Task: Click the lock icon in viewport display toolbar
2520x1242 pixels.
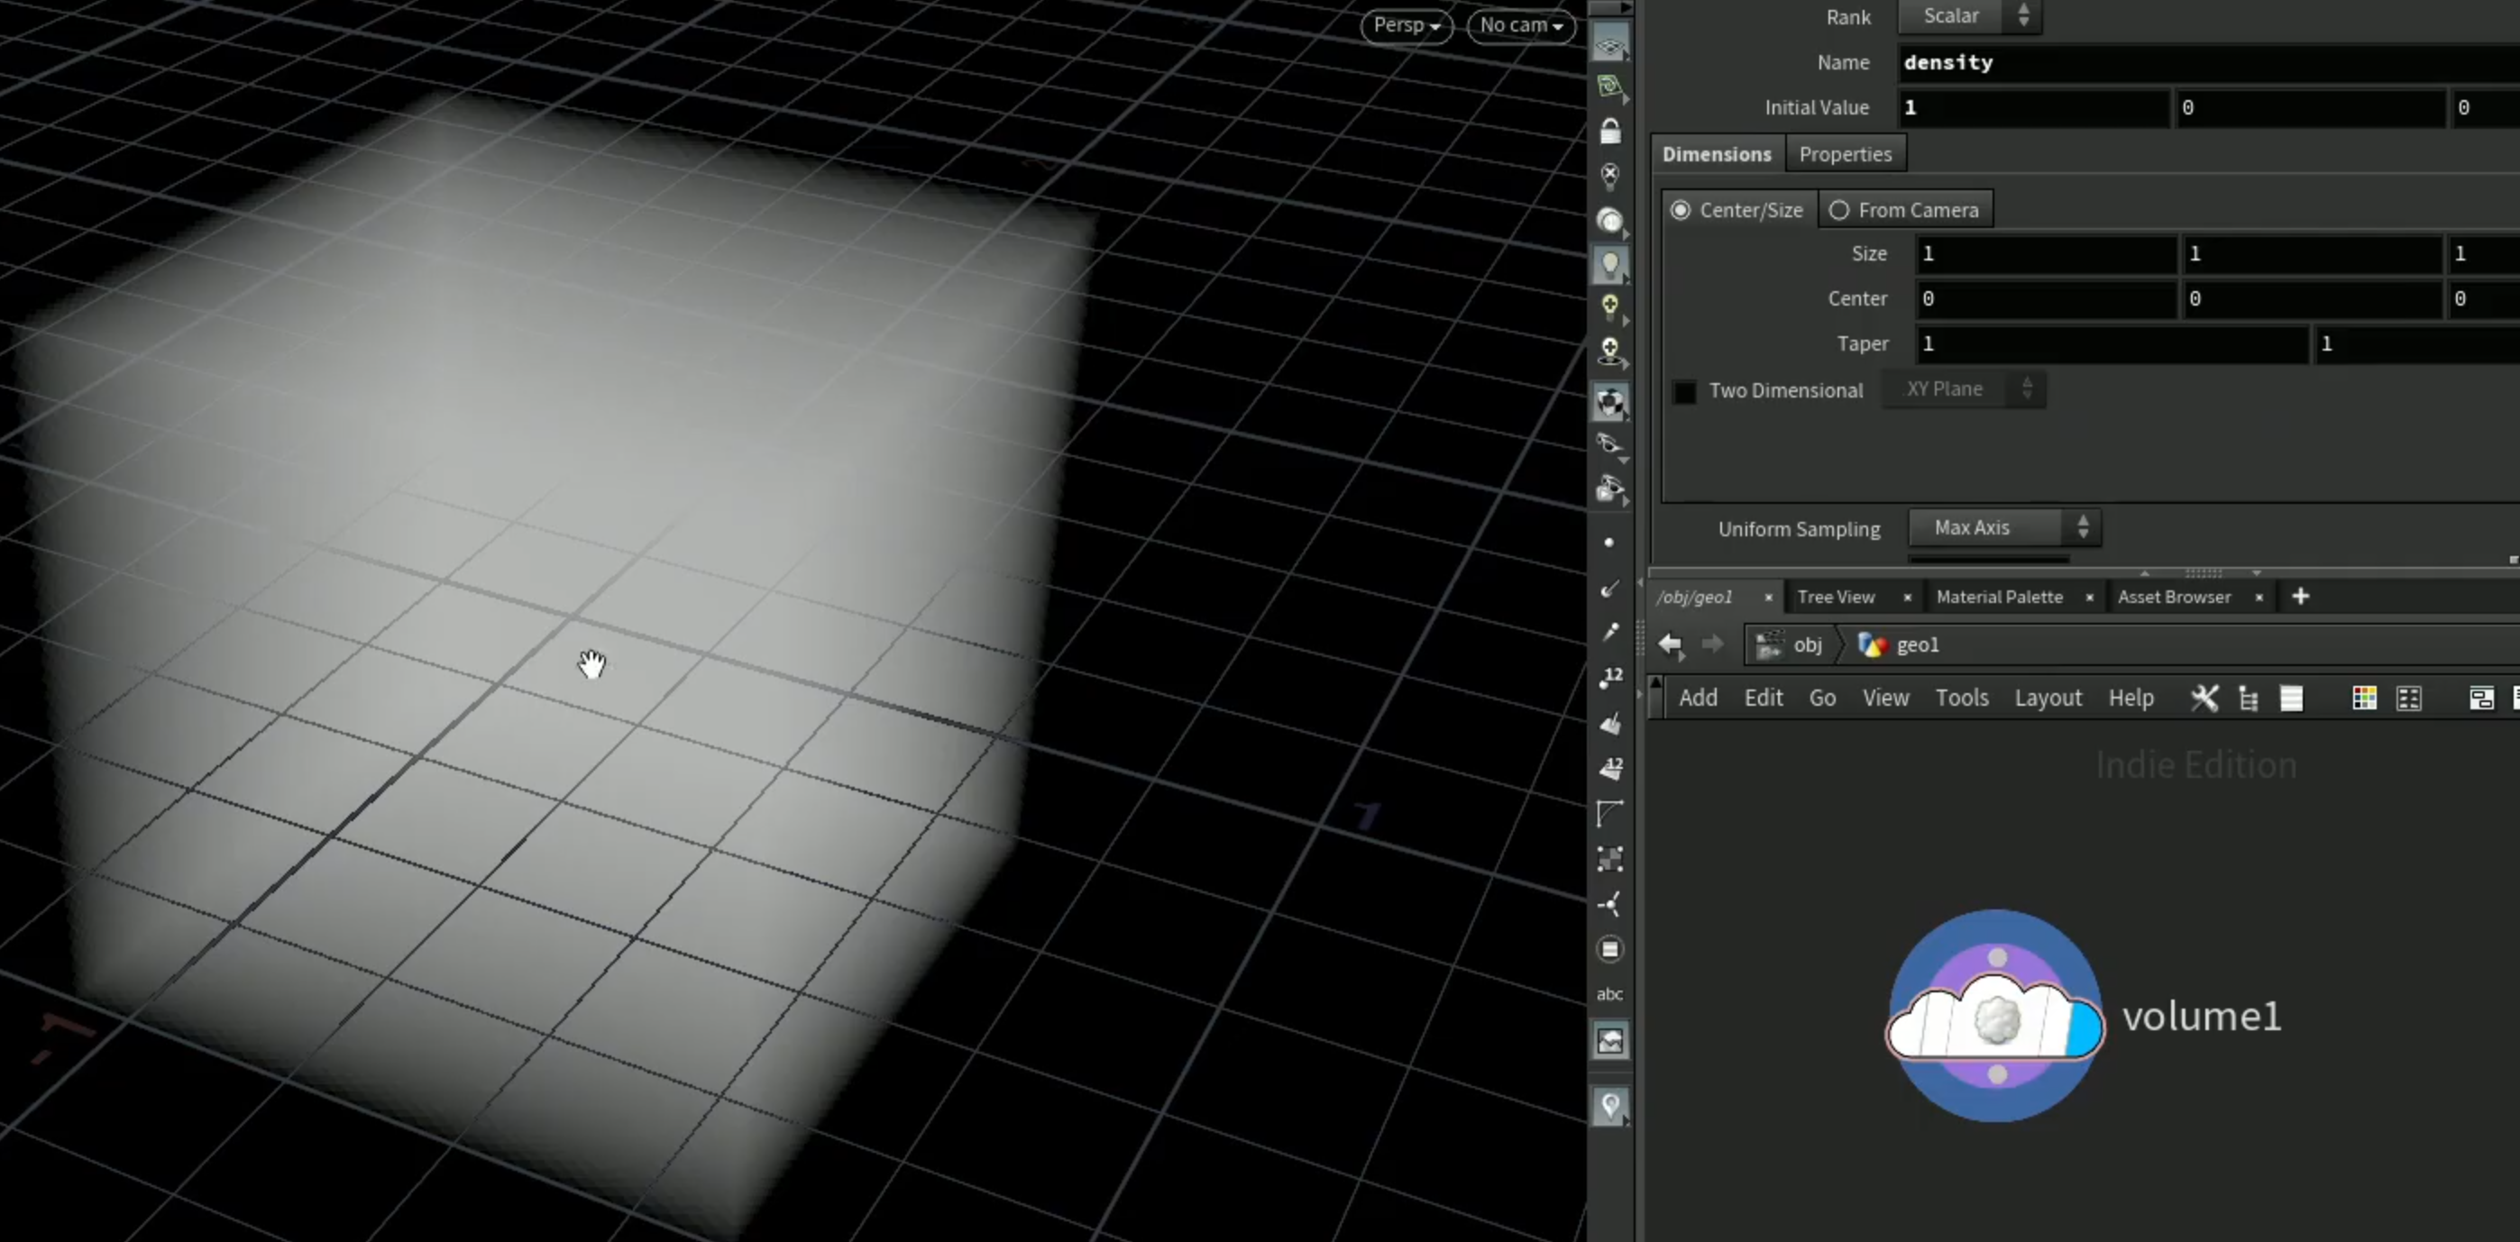Action: pyautogui.click(x=1610, y=130)
